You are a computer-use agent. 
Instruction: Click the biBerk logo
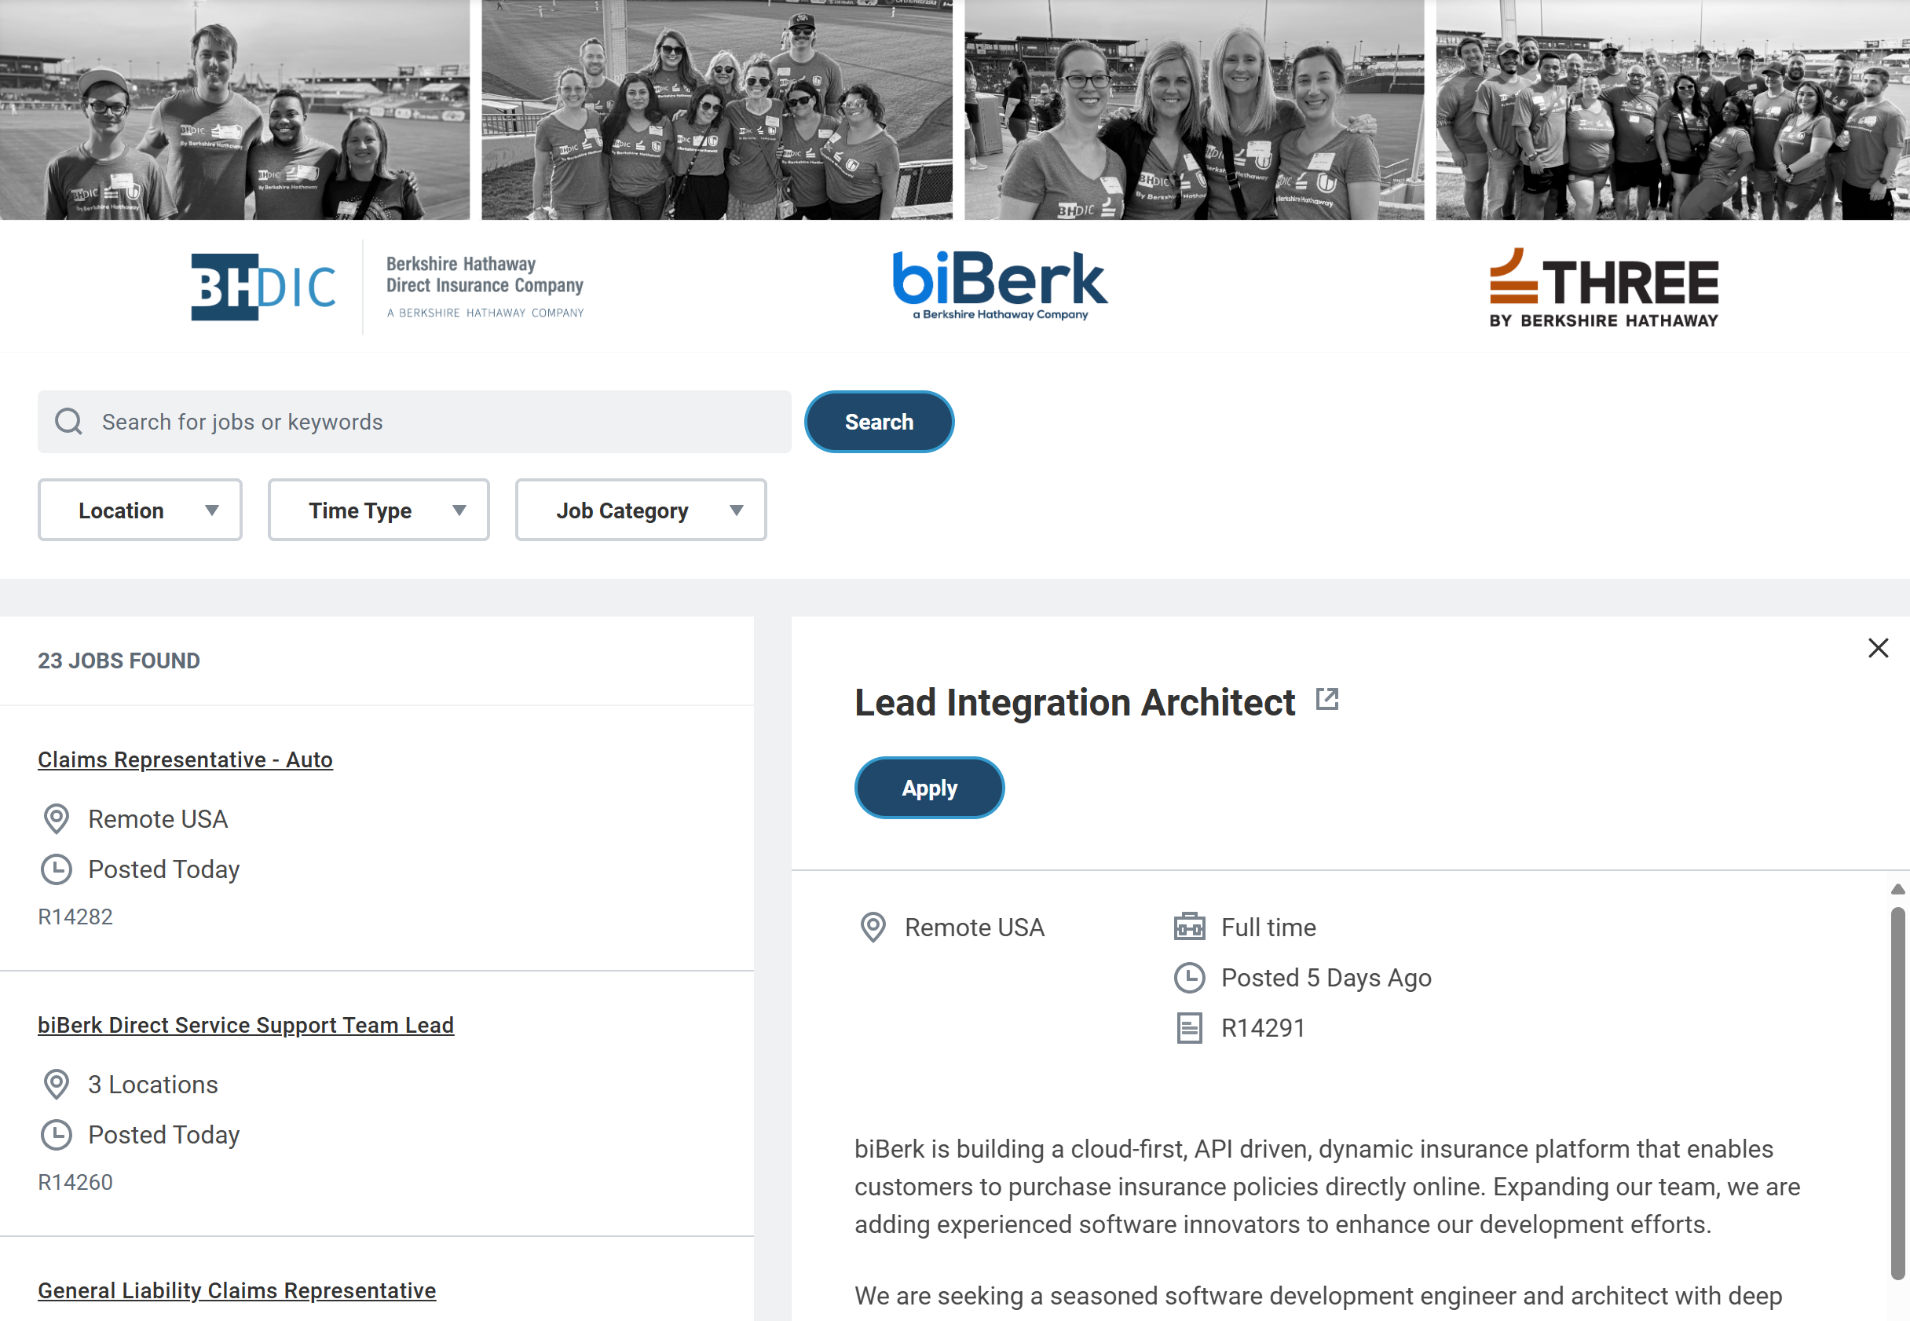click(1000, 285)
